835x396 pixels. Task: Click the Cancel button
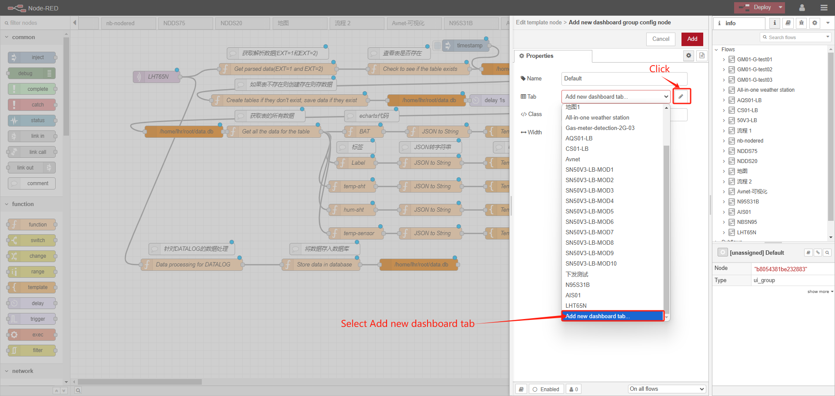coord(661,39)
